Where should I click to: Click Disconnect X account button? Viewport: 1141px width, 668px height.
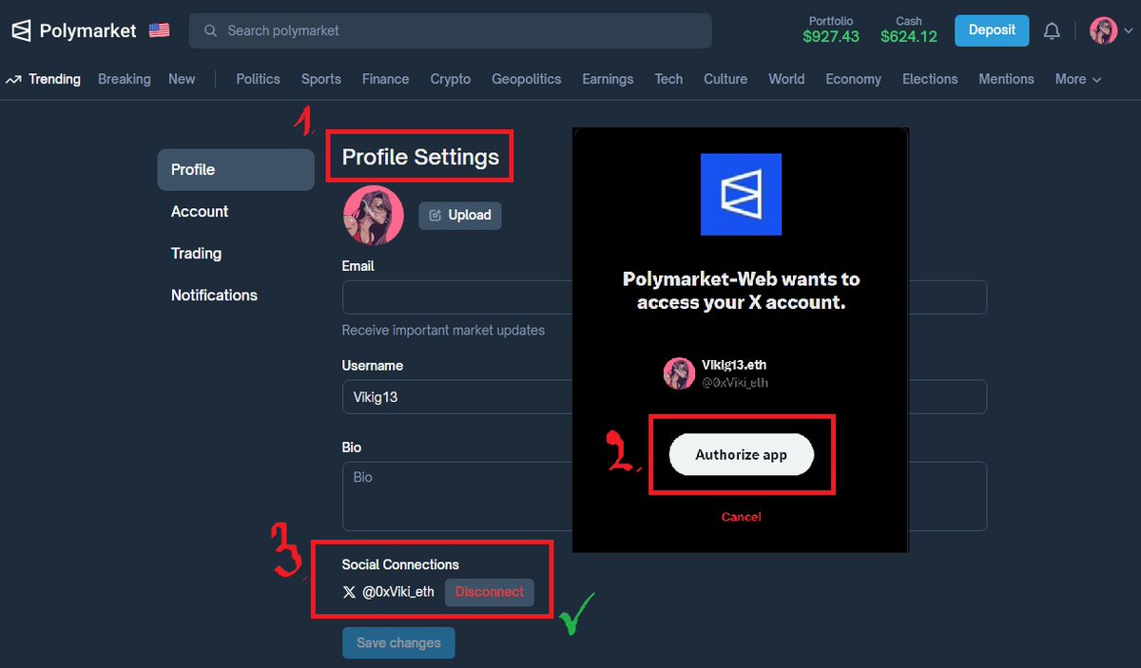[x=490, y=591]
